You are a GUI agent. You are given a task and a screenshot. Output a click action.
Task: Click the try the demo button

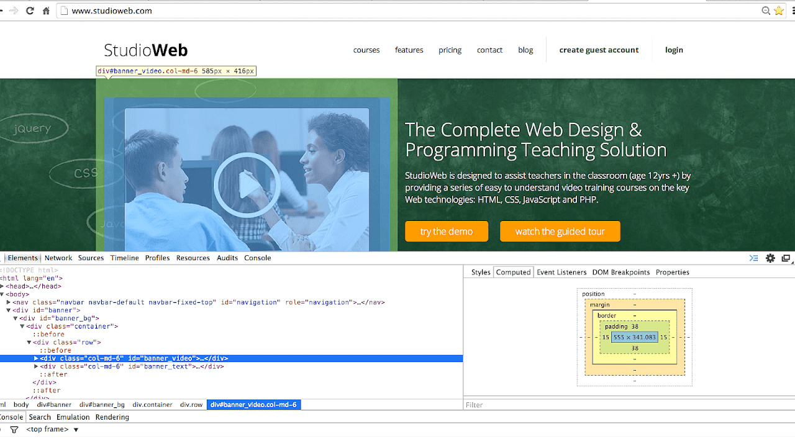(447, 232)
